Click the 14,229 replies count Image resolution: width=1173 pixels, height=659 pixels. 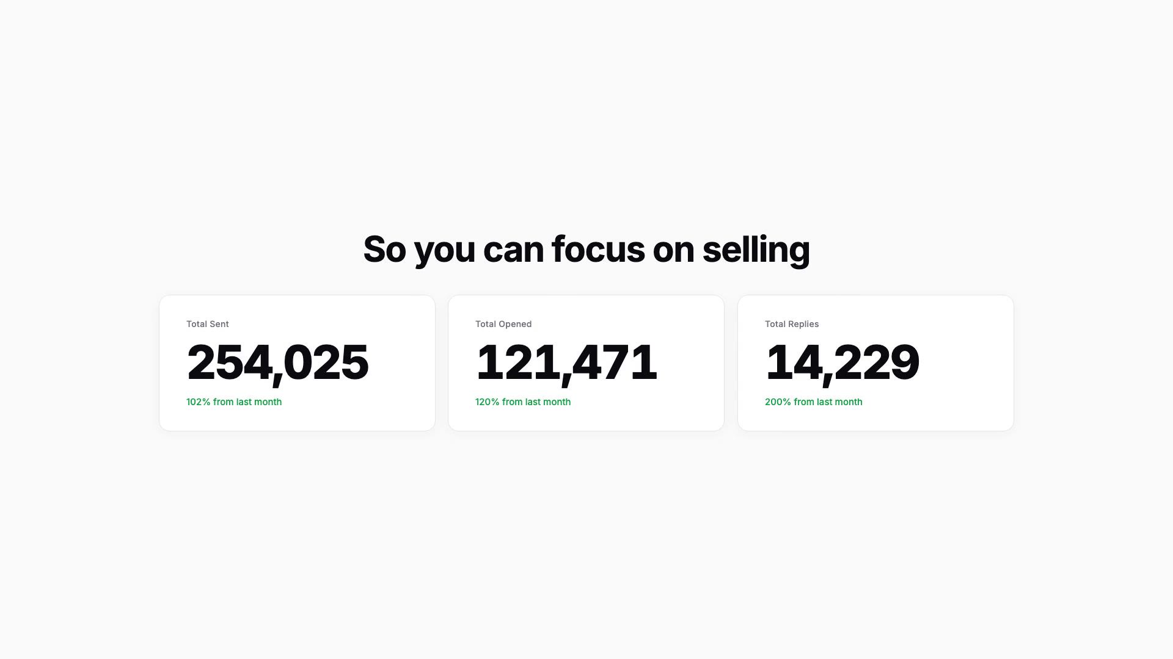(842, 363)
